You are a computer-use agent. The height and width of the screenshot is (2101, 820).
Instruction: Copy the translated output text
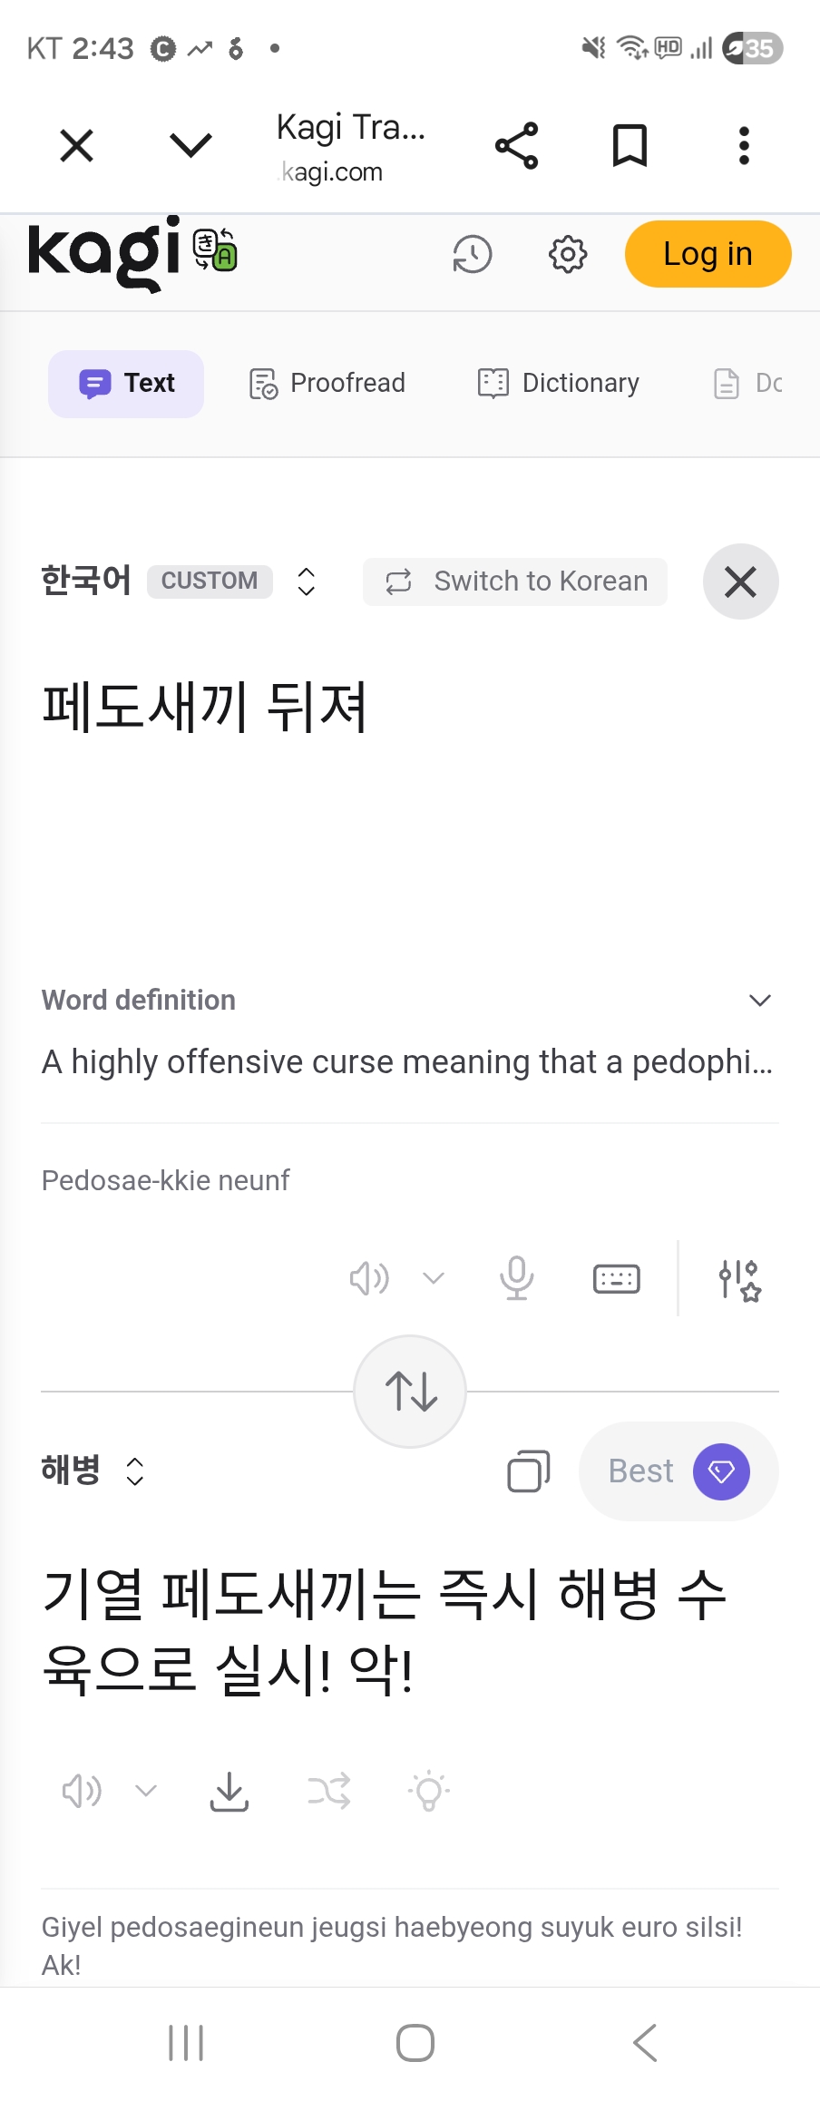pos(528,1471)
